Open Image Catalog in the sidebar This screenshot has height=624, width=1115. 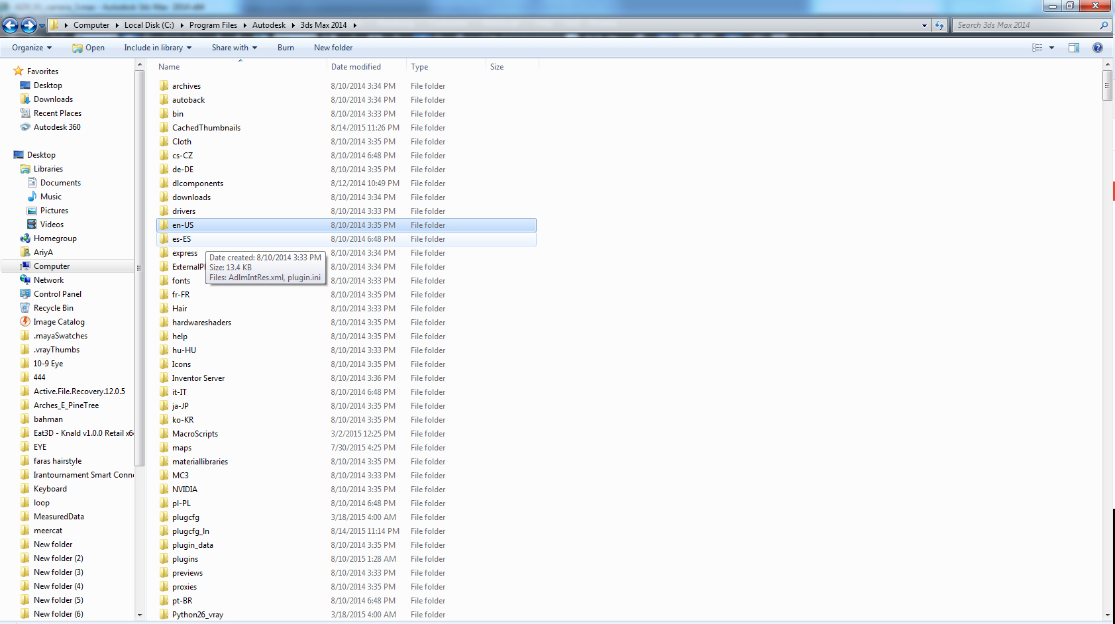click(58, 322)
